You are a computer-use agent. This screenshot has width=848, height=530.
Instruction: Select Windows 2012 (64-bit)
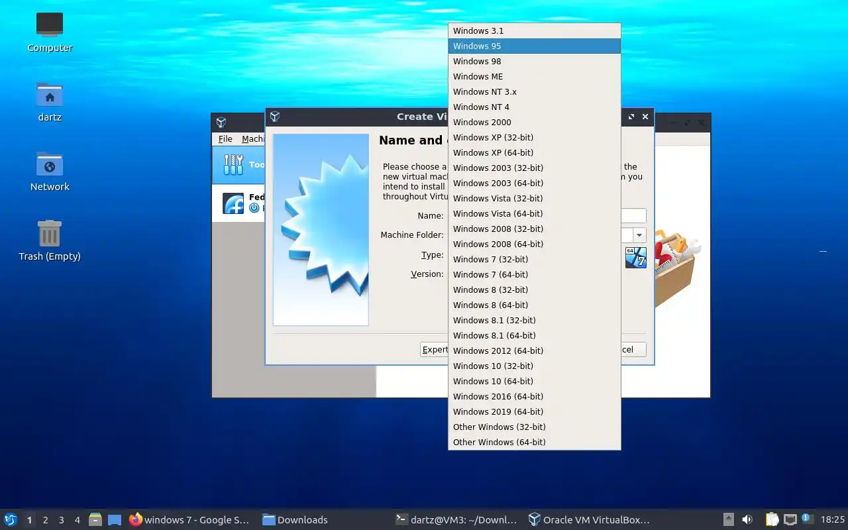(534, 350)
